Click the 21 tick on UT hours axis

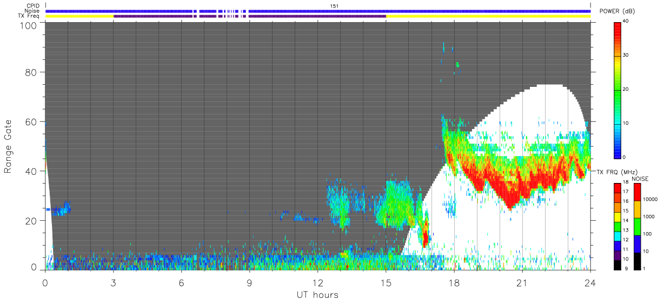tap(522, 282)
